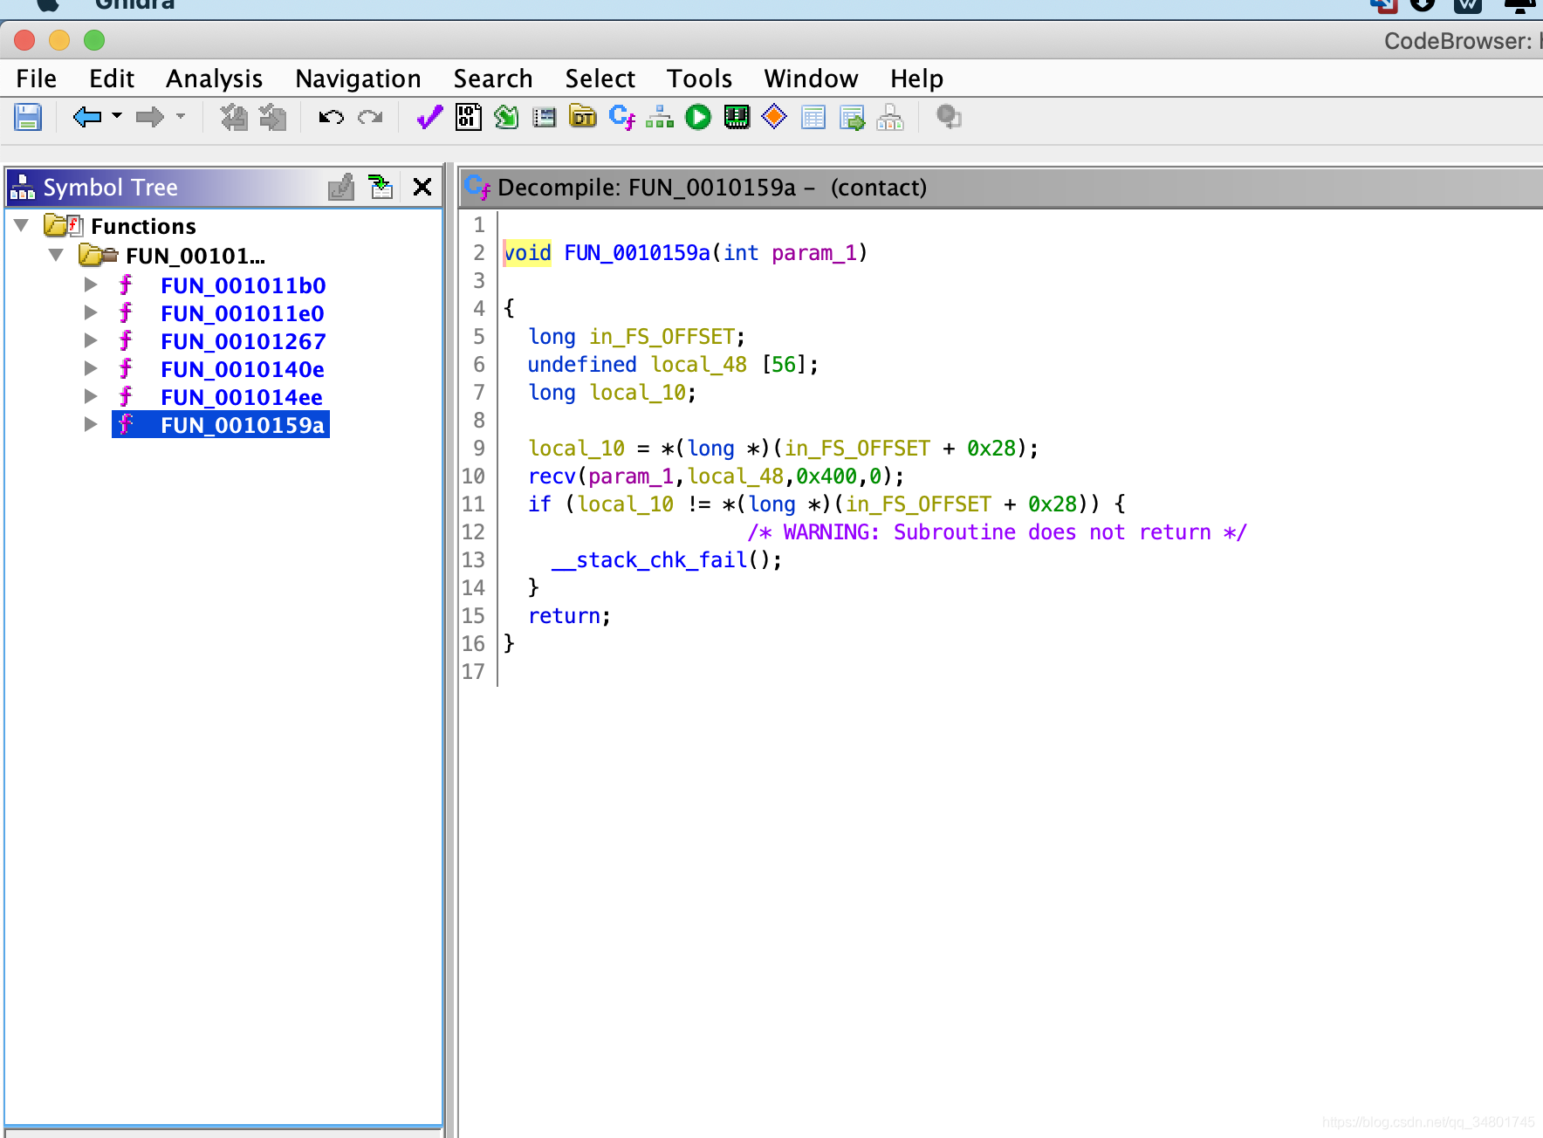Click the orange diamond toolbar icon
The width and height of the screenshot is (1543, 1138).
[774, 116]
